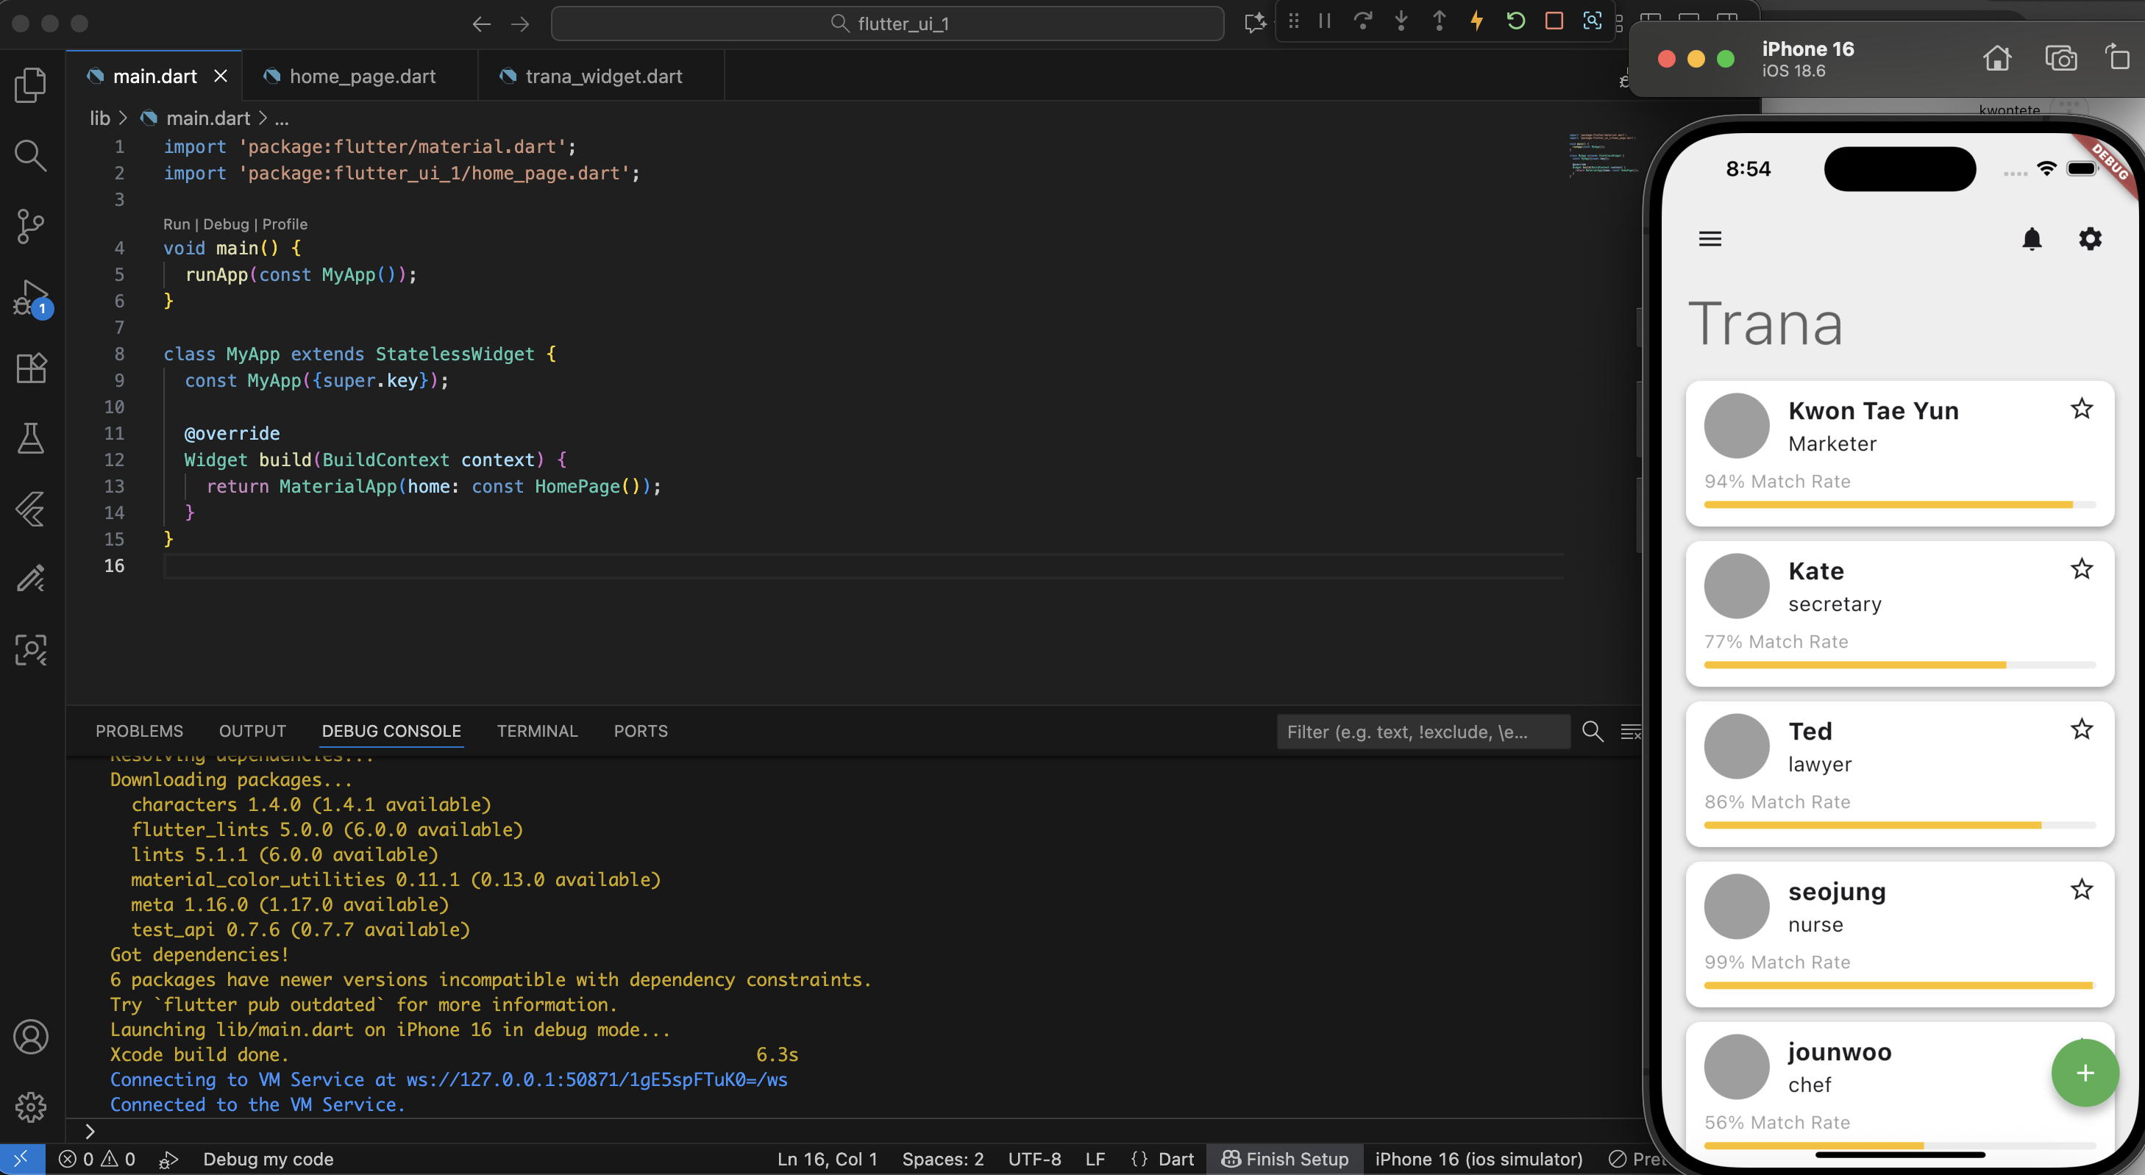Open the hamburger menu in app

[x=1710, y=240]
